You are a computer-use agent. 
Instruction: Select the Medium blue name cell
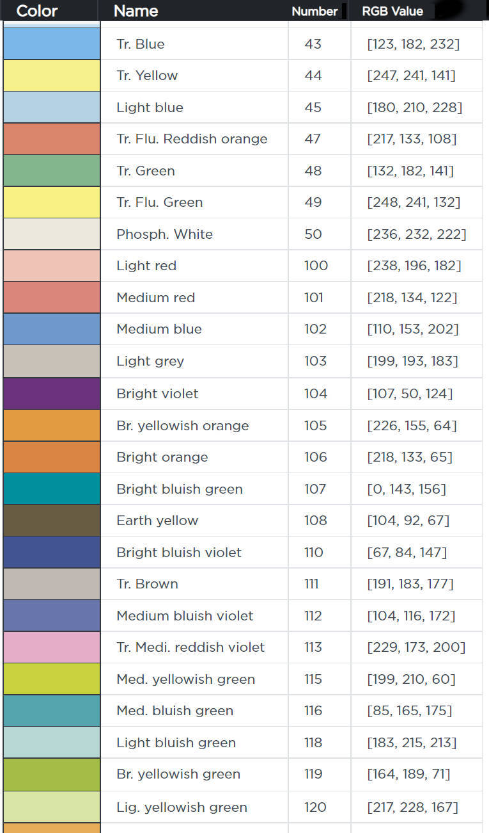click(x=159, y=329)
